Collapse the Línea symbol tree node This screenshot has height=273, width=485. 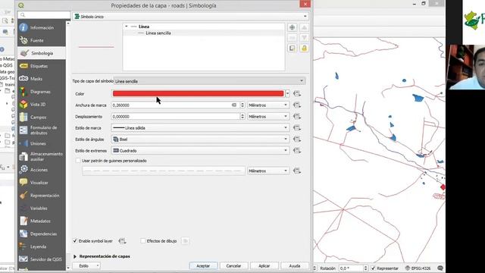tap(127, 27)
